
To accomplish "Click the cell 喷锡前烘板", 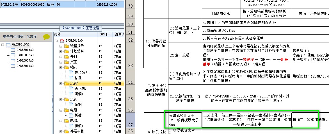I will [x=221, y=13].
